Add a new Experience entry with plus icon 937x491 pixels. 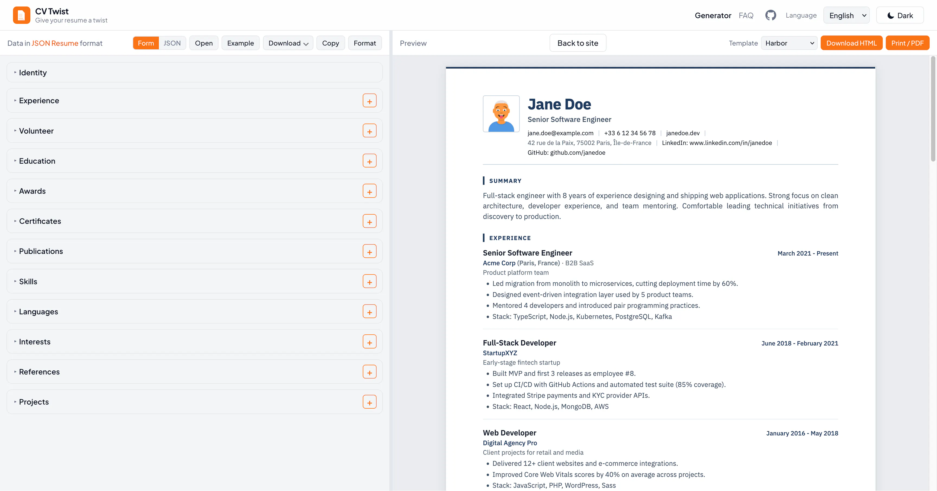pyautogui.click(x=369, y=101)
